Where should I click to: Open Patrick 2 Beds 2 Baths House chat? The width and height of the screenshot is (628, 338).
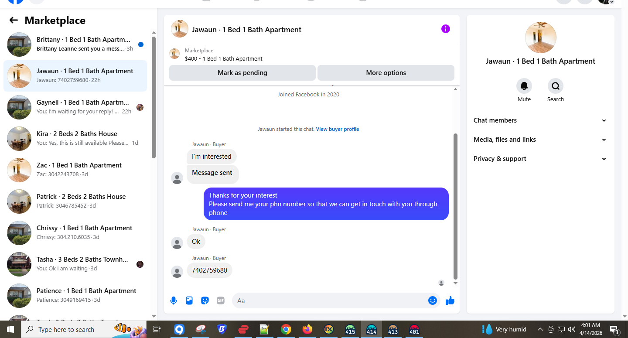[x=75, y=201]
